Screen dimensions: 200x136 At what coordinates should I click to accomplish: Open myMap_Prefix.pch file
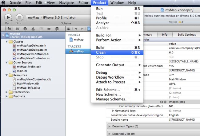point(29,67)
